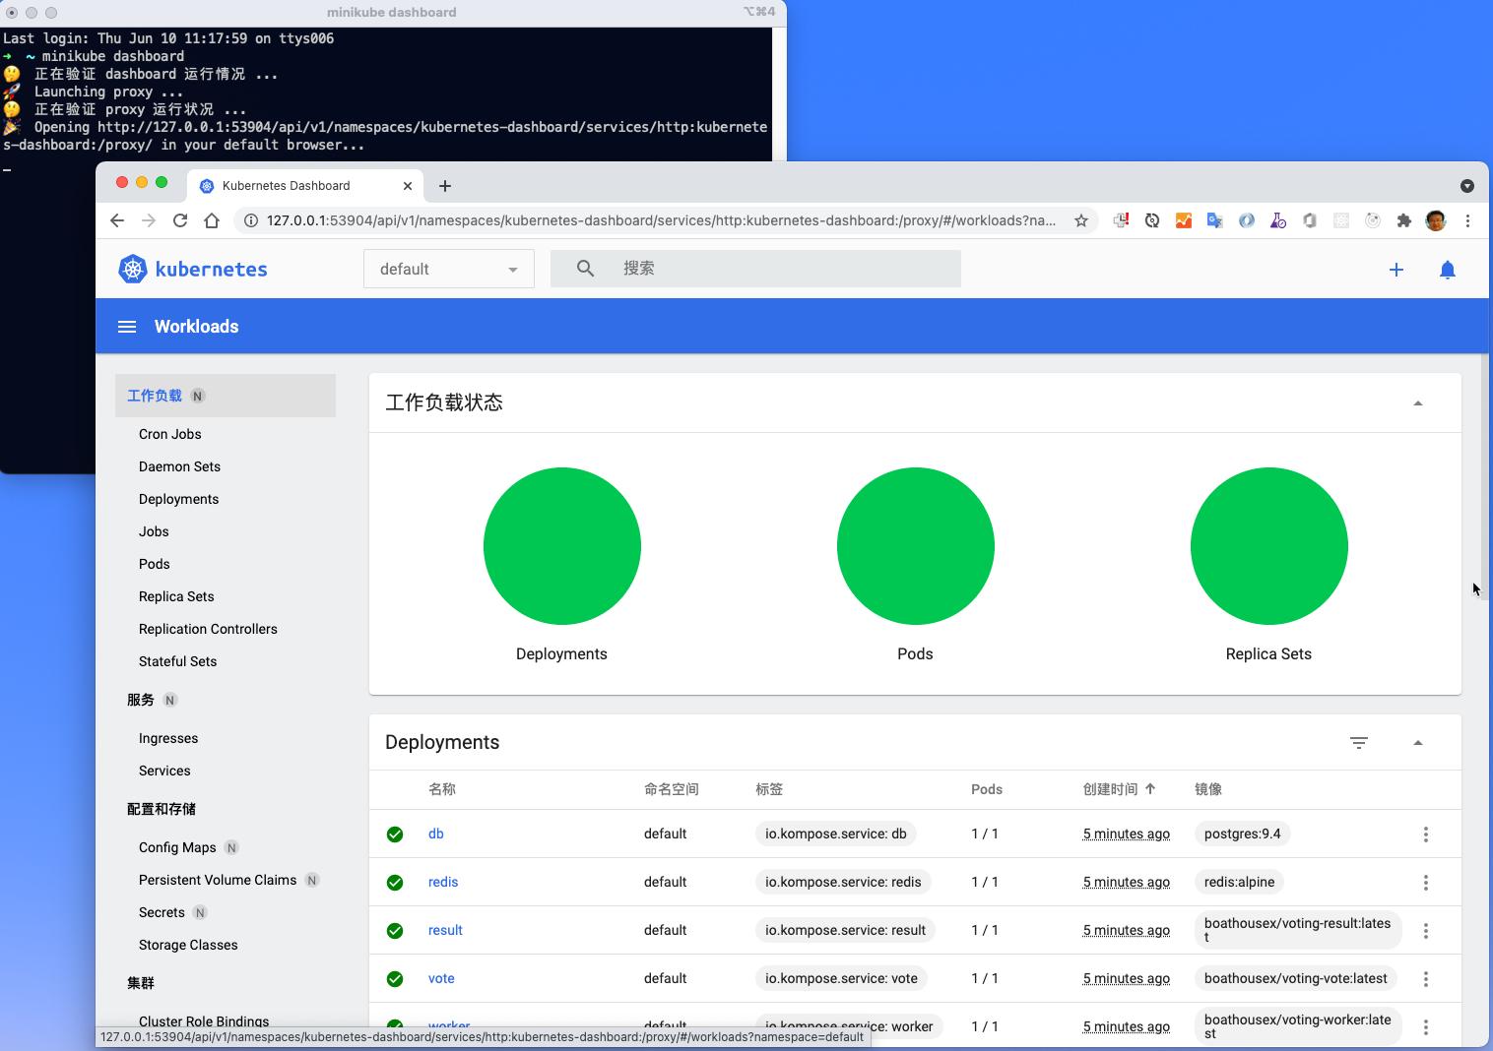Open the result deployment link
This screenshot has height=1051, width=1493.
click(x=445, y=930)
